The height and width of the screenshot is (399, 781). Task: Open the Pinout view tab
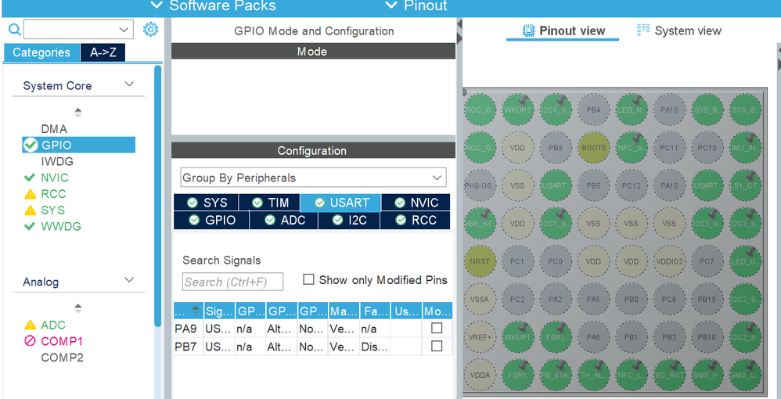tap(563, 31)
